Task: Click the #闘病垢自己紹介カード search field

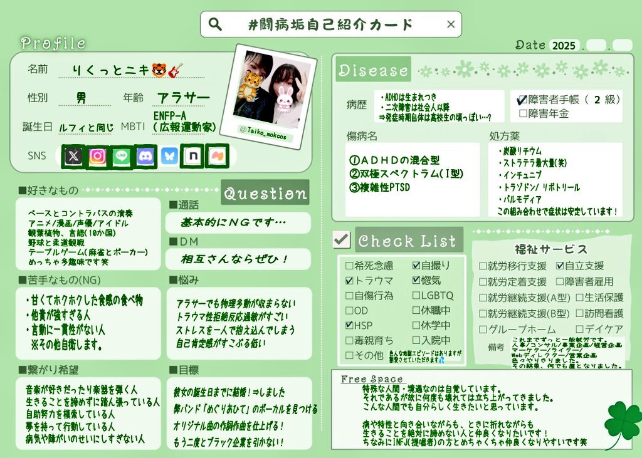Action: [331, 24]
